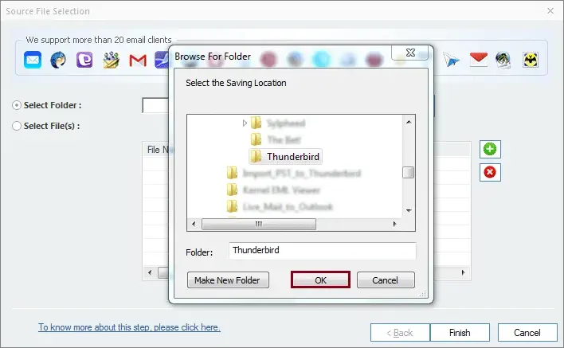Close the Source File Selection window
Image resolution: width=564 pixels, height=348 pixels.
click(550, 11)
